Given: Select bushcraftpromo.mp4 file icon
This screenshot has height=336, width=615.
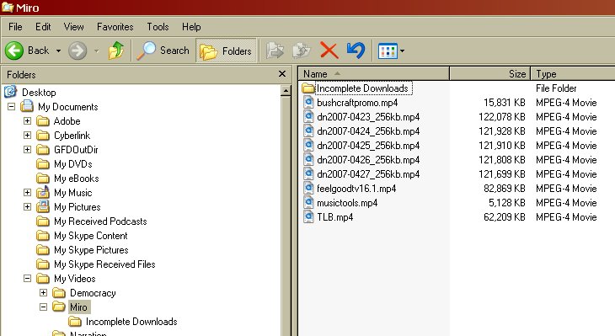Looking at the screenshot, I should pyautogui.click(x=308, y=103).
